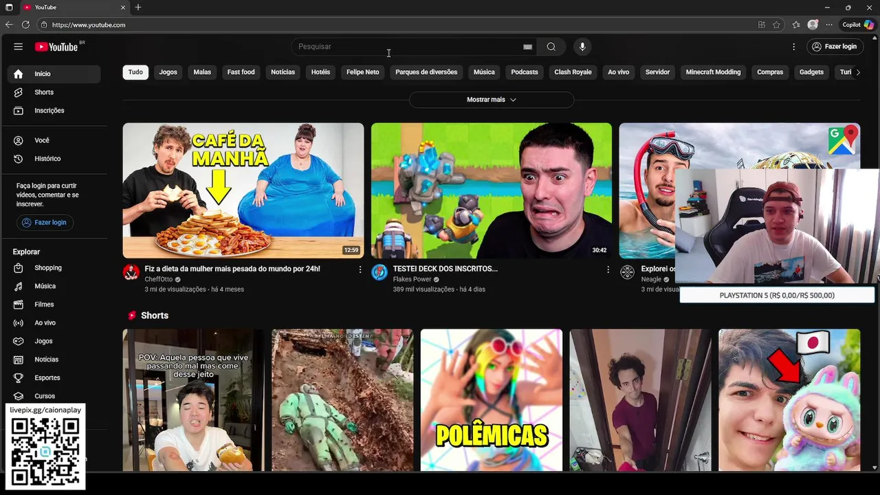
Task: Select the Hotéis category chip
Action: [x=320, y=72]
